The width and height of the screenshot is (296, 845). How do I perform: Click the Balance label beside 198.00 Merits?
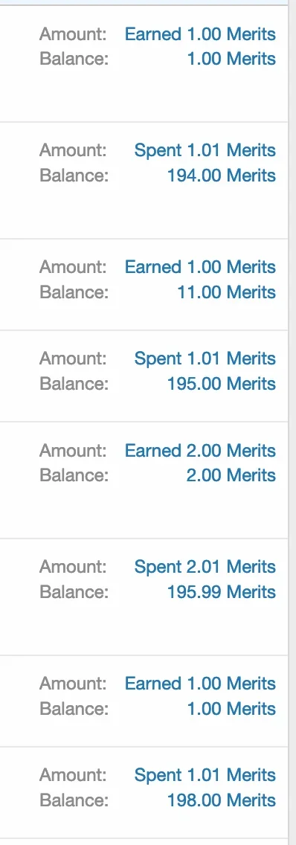pos(74,801)
